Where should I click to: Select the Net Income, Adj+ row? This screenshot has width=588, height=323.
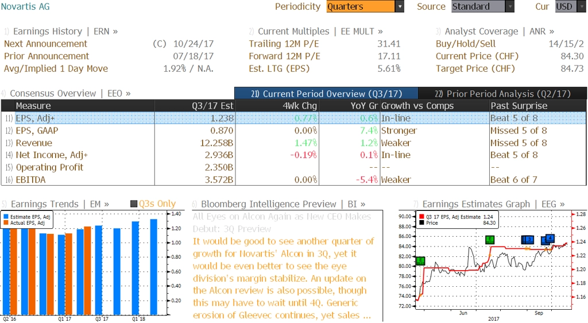[x=293, y=155]
